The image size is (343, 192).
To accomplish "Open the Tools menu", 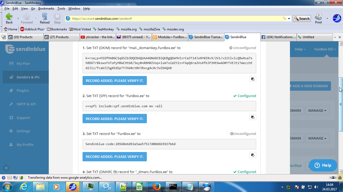I will point(61,9).
